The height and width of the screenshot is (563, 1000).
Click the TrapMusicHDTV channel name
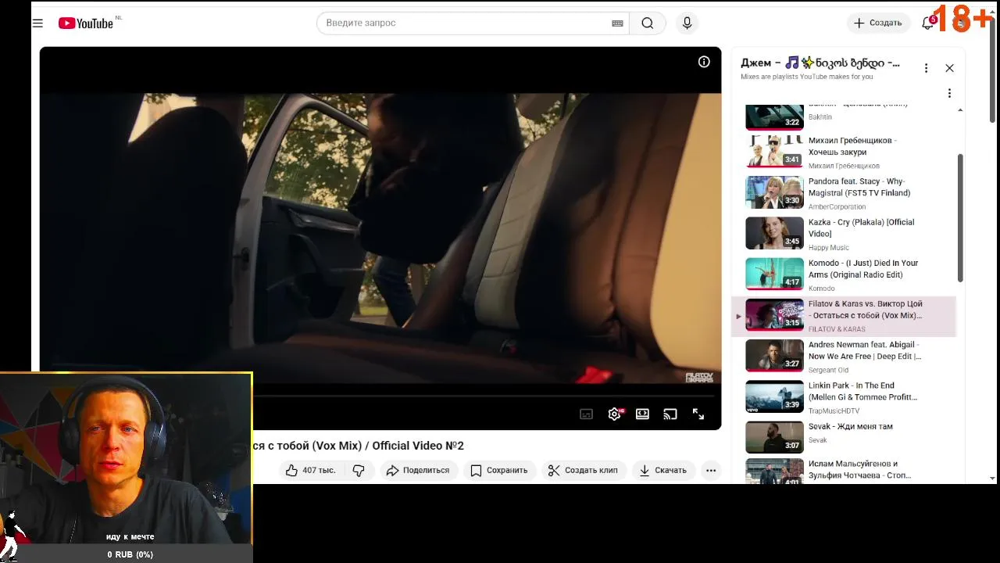click(x=834, y=411)
